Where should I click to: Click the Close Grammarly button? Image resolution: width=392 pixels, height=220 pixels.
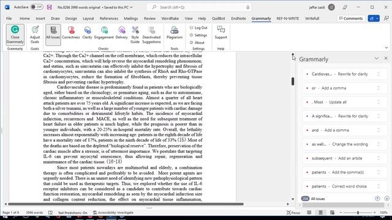[15, 35]
